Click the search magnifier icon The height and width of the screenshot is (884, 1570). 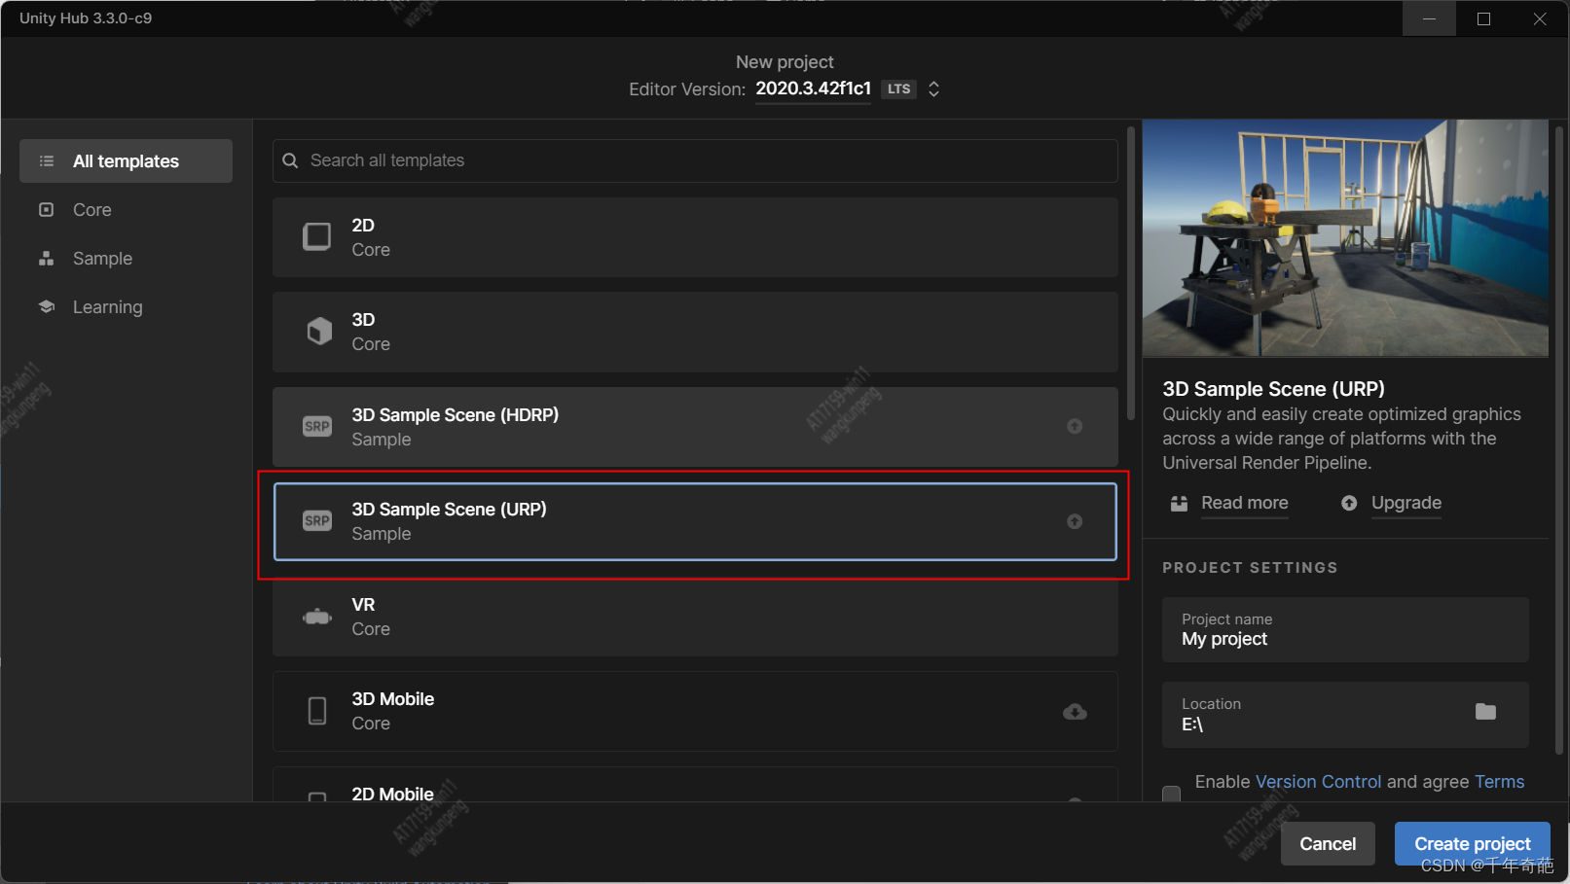coord(290,160)
